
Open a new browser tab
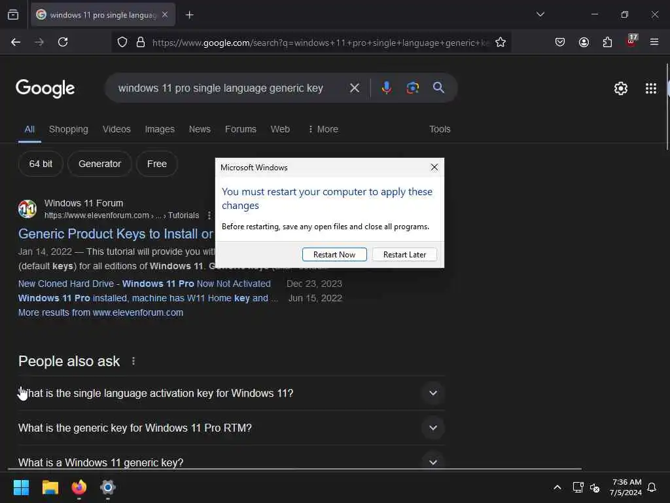click(189, 15)
